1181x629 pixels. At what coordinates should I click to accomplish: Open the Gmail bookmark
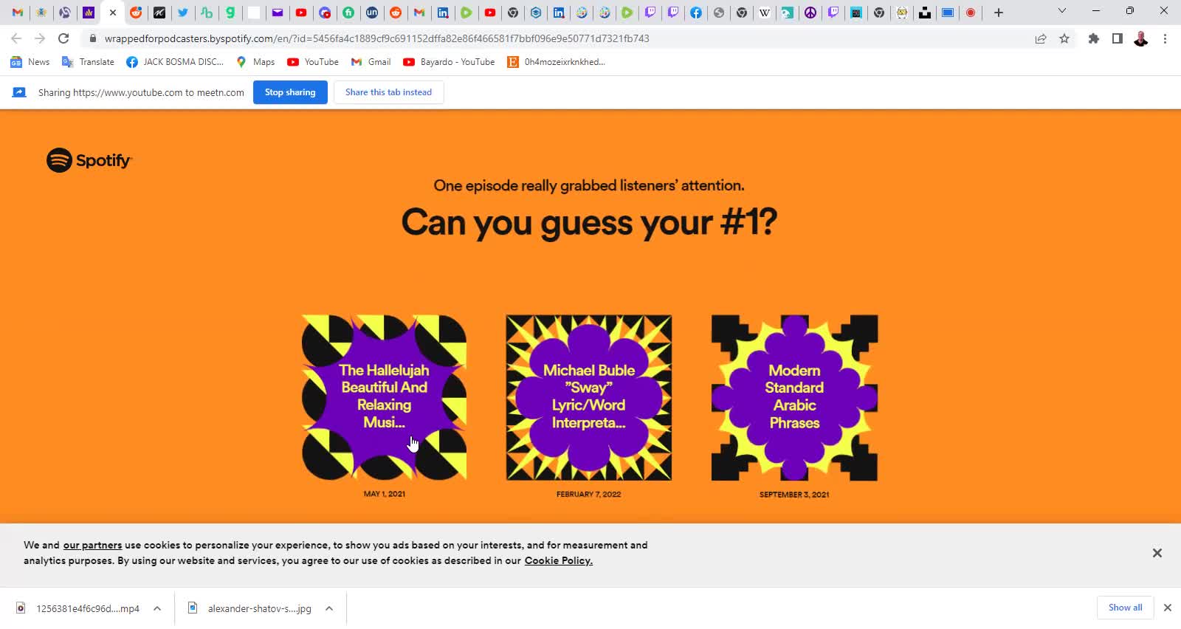click(x=371, y=62)
